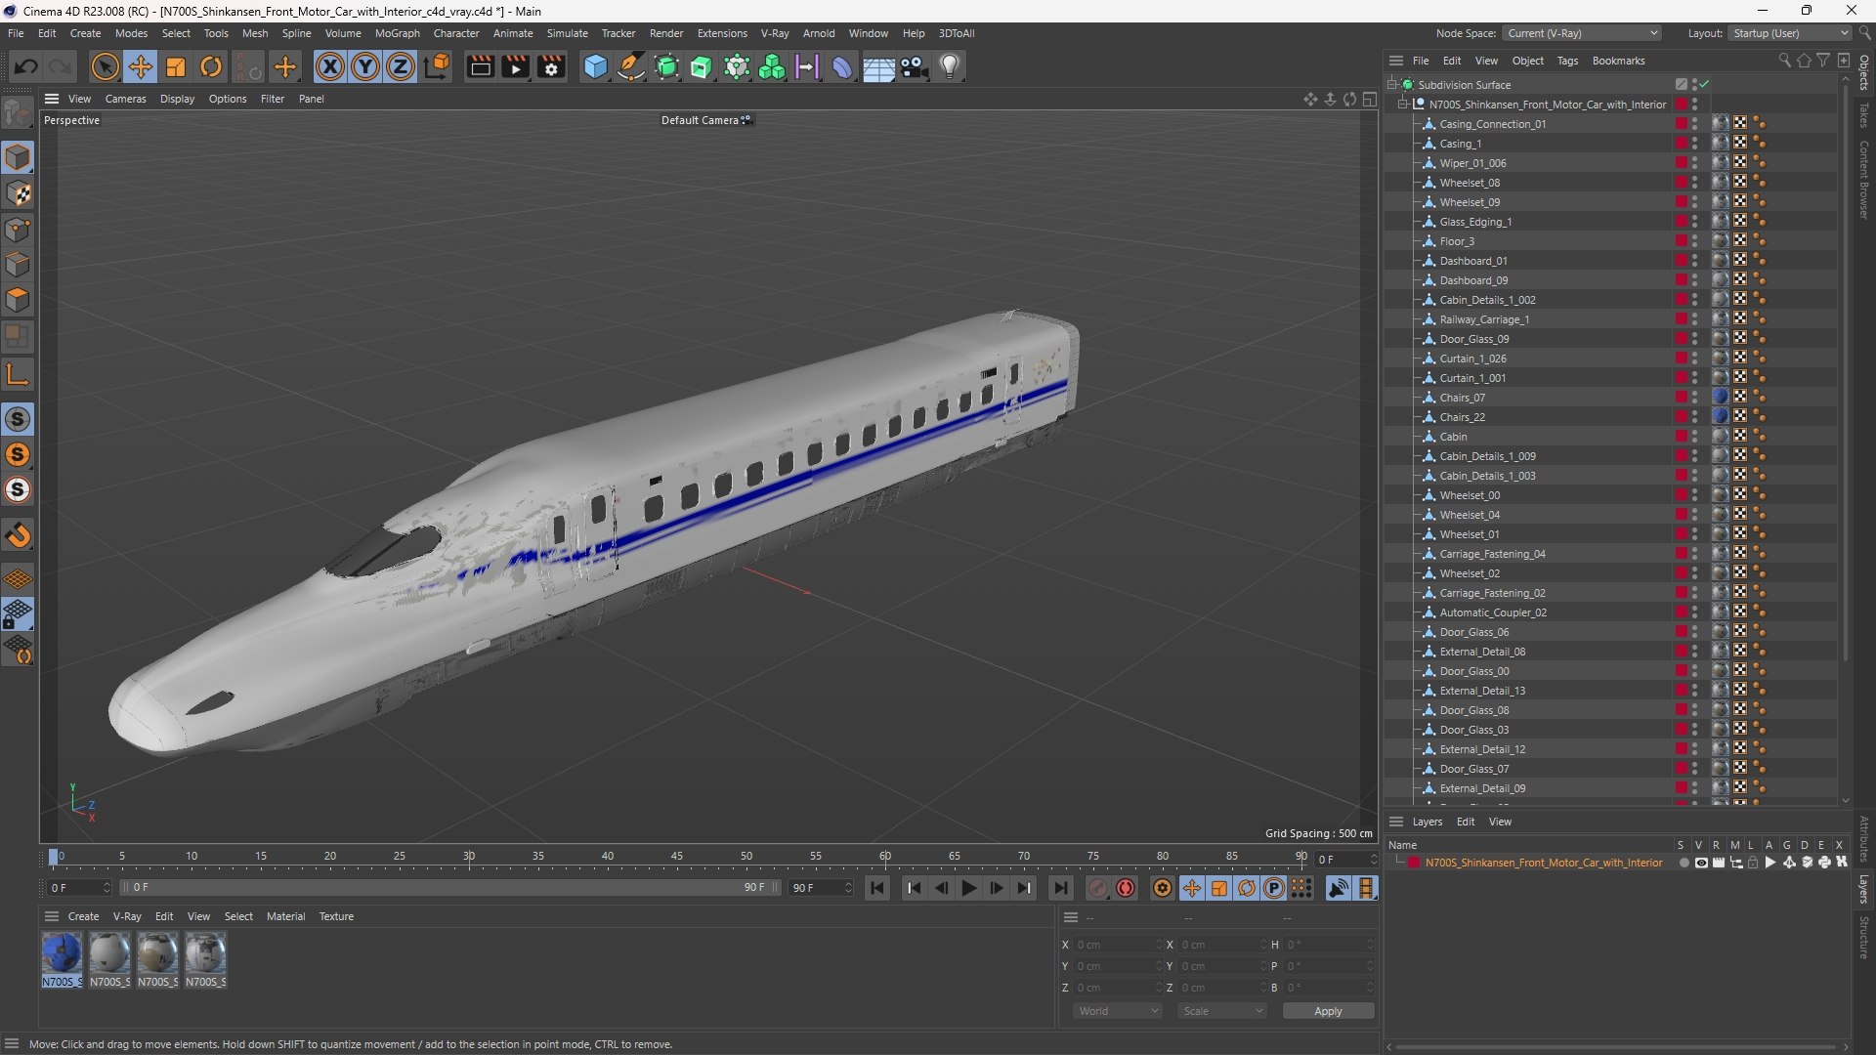Activate the Rotate tool
This screenshot has width=1876, height=1055.
pyautogui.click(x=211, y=66)
